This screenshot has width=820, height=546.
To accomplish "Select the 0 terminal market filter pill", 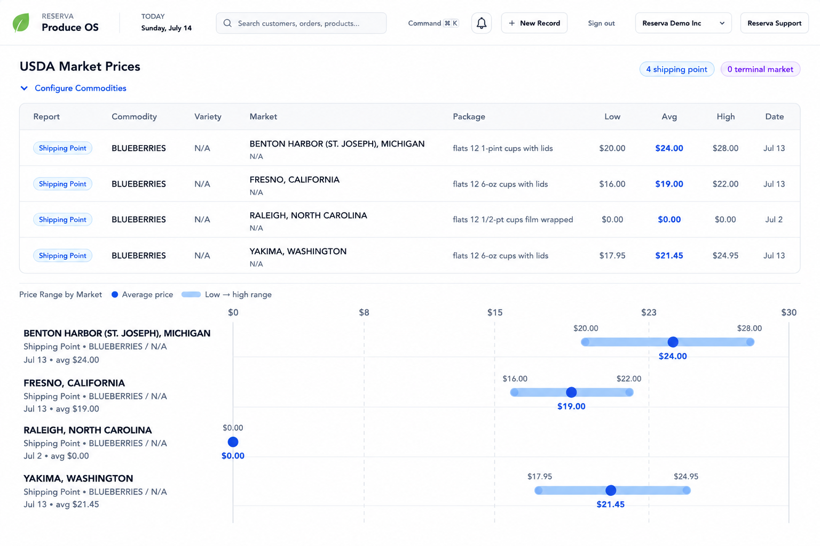I will 760,69.
